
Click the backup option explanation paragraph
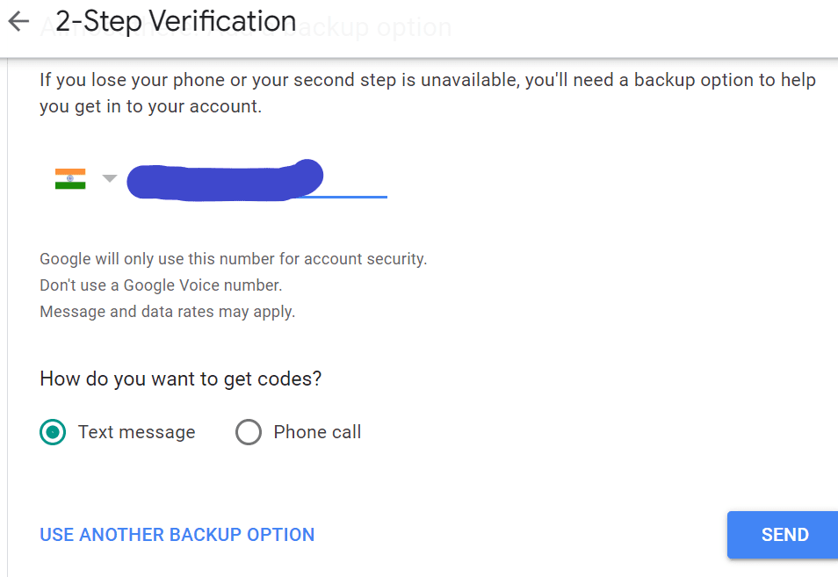pyautogui.click(x=428, y=93)
